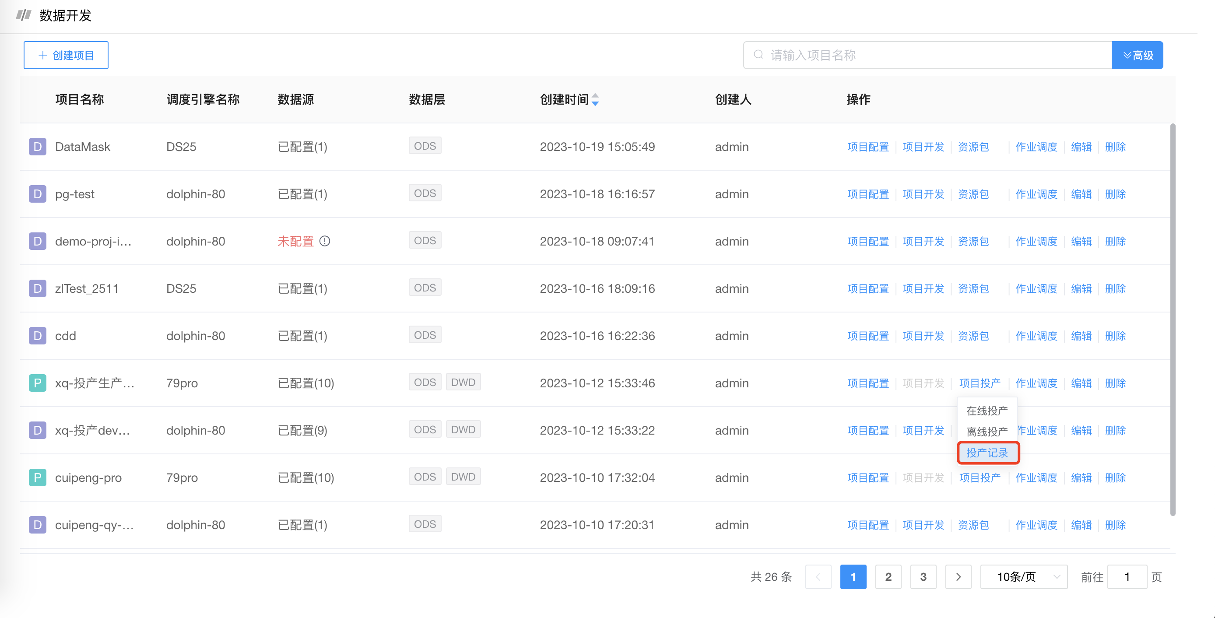The height and width of the screenshot is (618, 1215).
Task: Click the sort arrows on 创建时间 column
Action: click(x=595, y=99)
